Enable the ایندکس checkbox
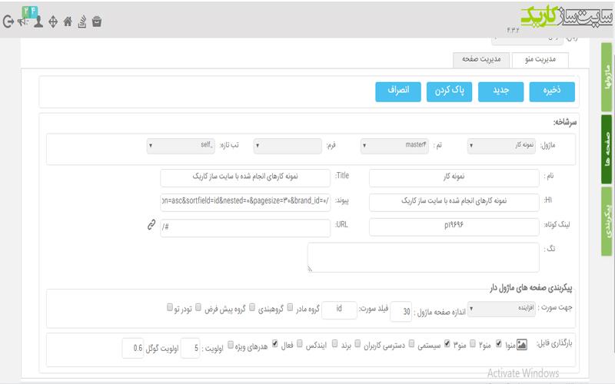This screenshot has width=615, height=384. coord(300,343)
